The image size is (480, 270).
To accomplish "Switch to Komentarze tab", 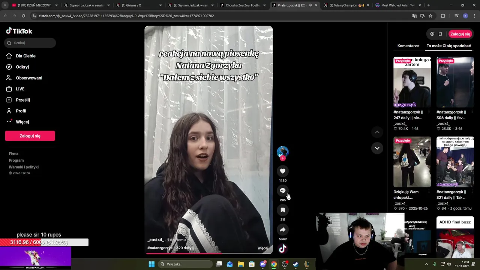I will (408, 46).
